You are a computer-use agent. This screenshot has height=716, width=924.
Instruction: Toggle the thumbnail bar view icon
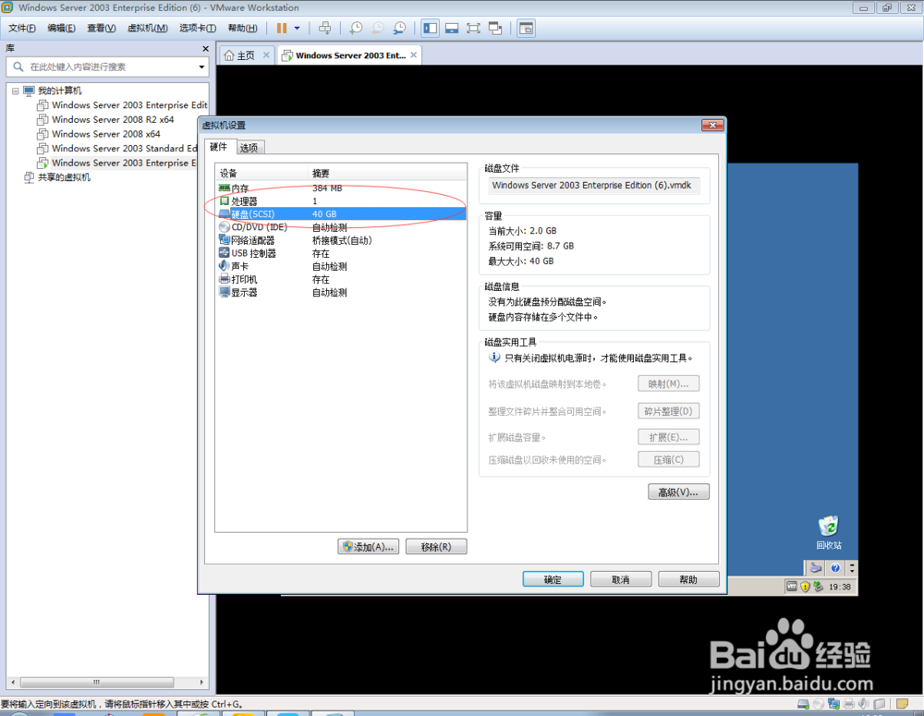[452, 29]
